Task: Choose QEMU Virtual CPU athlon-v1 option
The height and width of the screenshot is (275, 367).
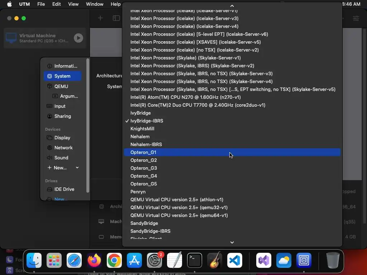Action: coord(232,200)
